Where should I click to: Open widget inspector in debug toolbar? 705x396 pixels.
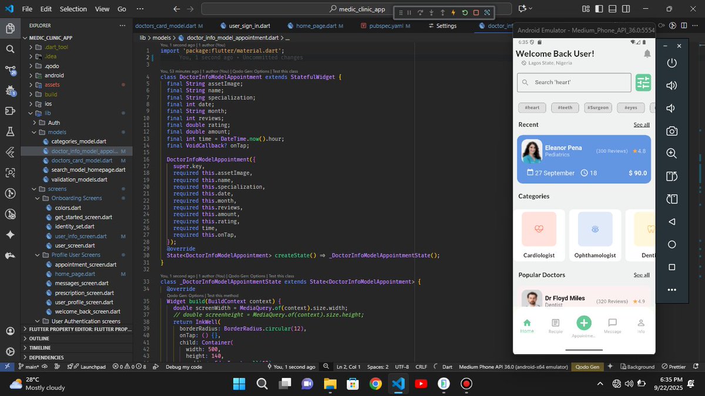point(487,12)
